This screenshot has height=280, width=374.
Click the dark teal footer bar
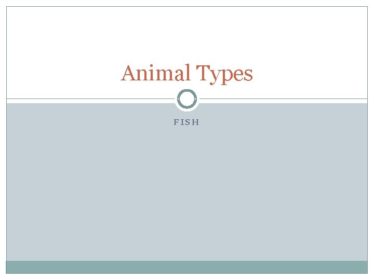[187, 267]
